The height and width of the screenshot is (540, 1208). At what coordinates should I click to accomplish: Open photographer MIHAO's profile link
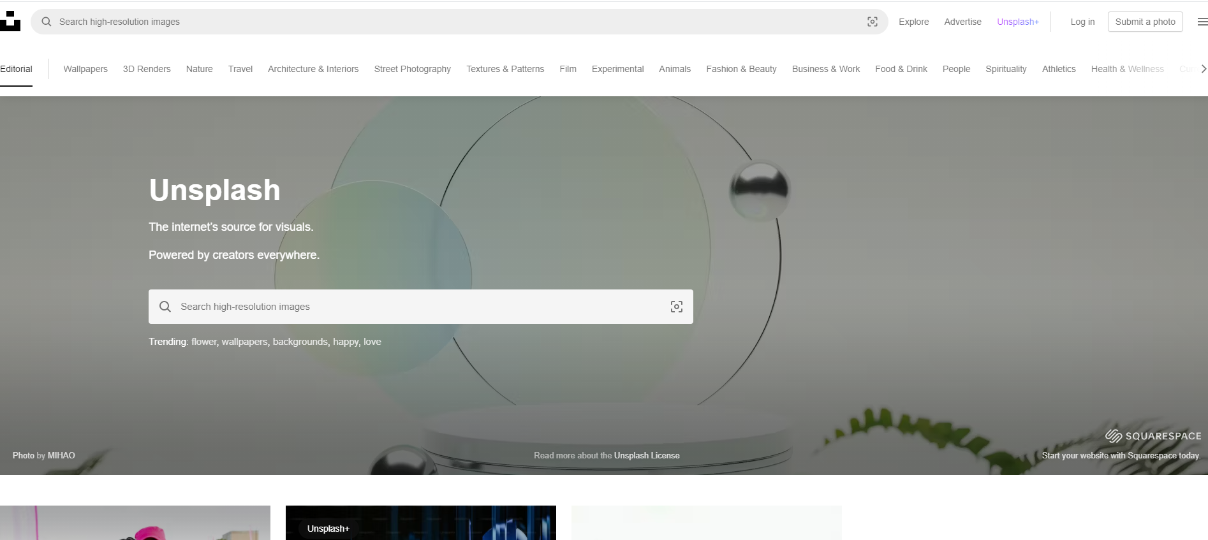point(61,455)
